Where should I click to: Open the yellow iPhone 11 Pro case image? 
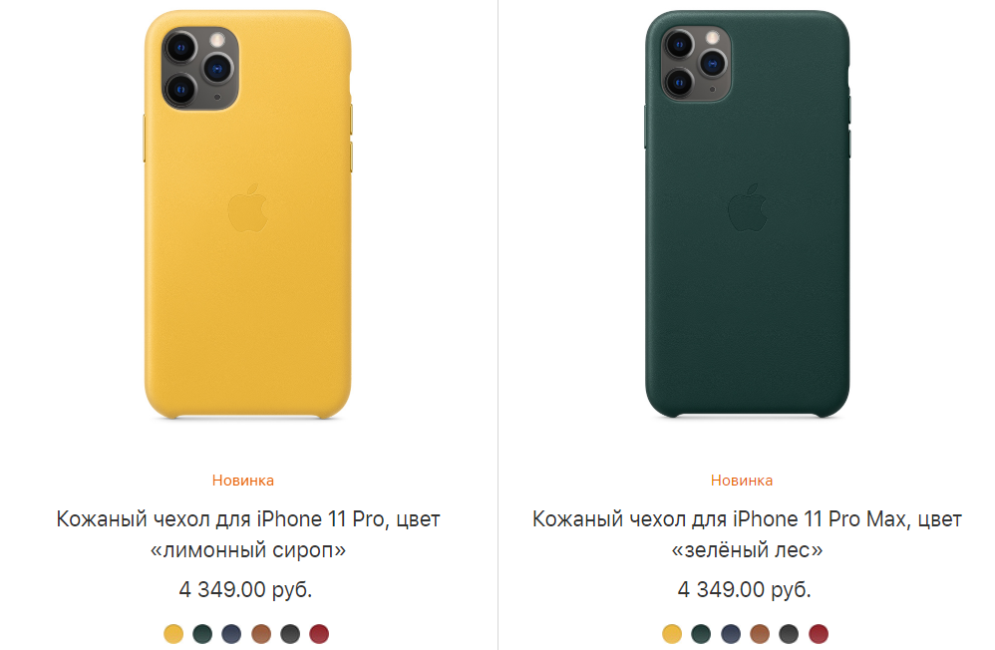[x=247, y=214]
